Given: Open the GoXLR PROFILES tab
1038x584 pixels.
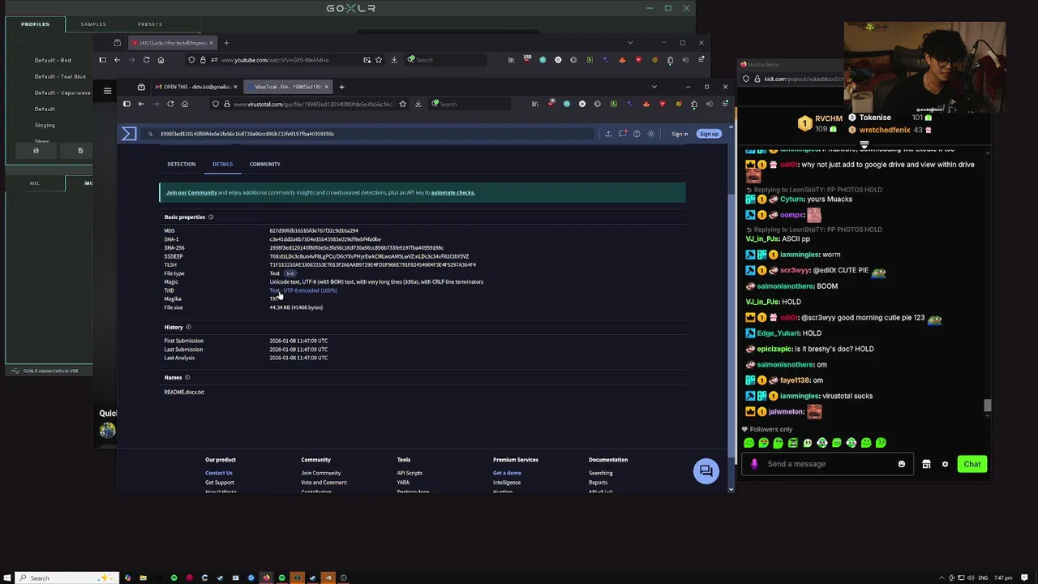Looking at the screenshot, I should (x=35, y=24).
